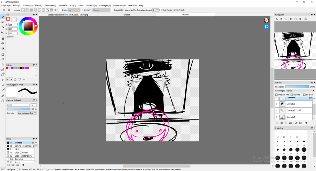316x171 pixels.
Task: Select the Lasso selection tool
Action: coord(3,60)
